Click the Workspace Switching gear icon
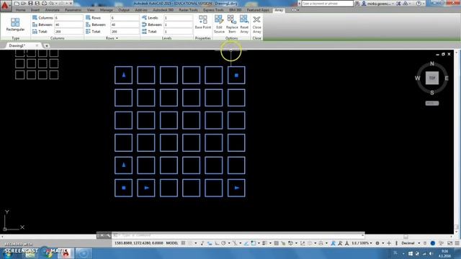This screenshot has width=461, height=259. (x=377, y=243)
